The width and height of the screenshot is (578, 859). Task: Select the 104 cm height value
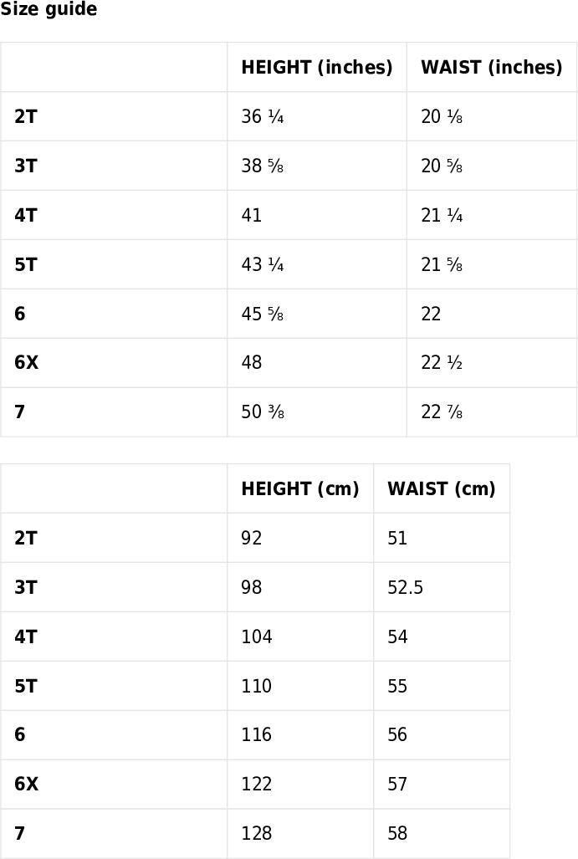[x=256, y=637]
